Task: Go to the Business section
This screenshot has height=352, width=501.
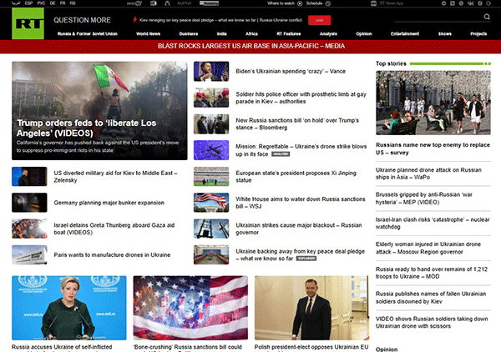Action: [189, 34]
